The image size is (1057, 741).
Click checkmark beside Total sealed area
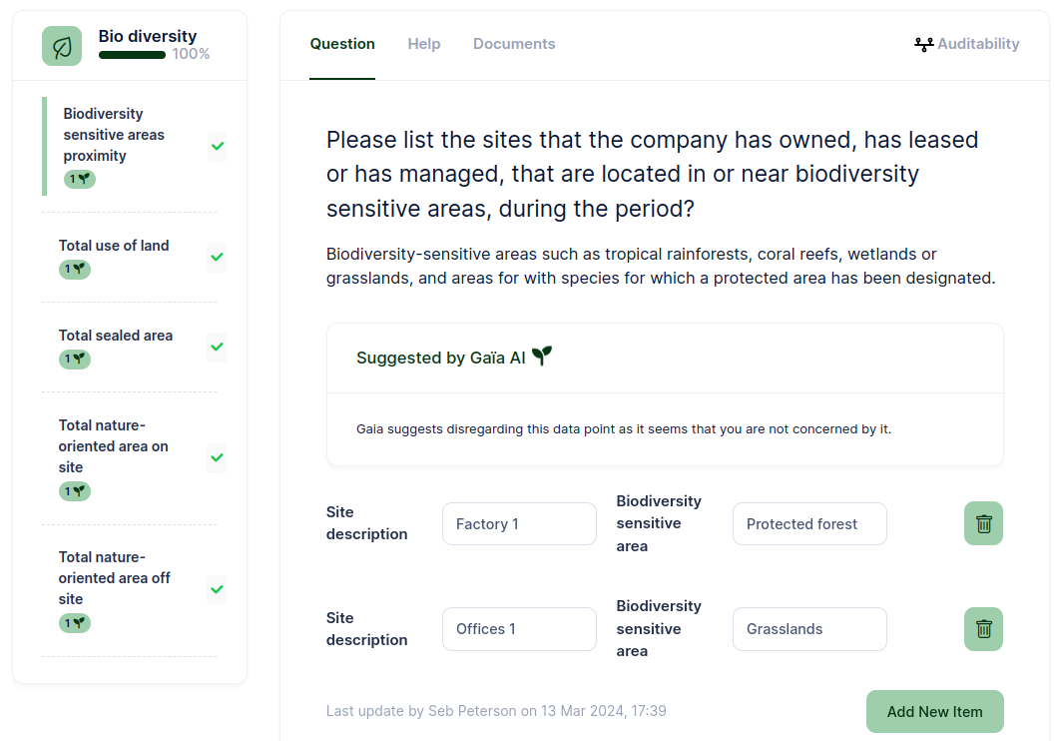[217, 347]
